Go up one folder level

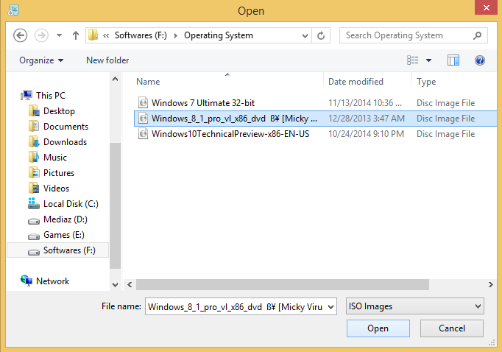tap(76, 35)
